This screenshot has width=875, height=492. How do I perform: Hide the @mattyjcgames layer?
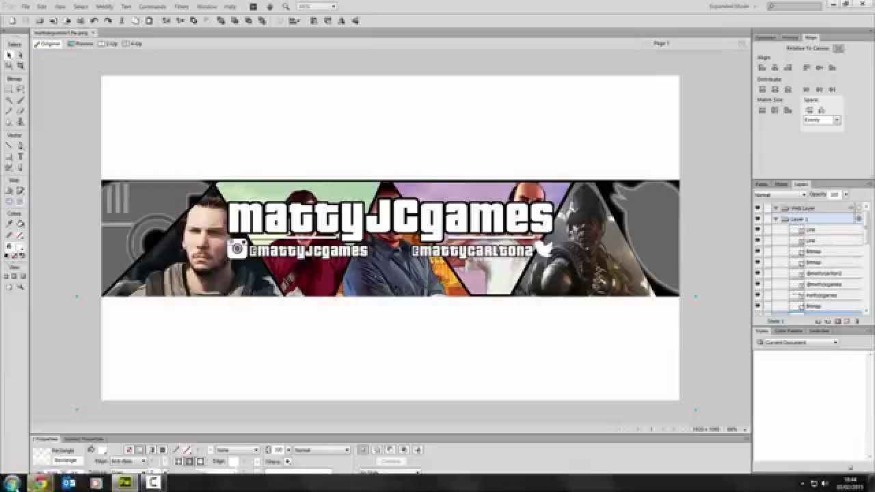(757, 284)
